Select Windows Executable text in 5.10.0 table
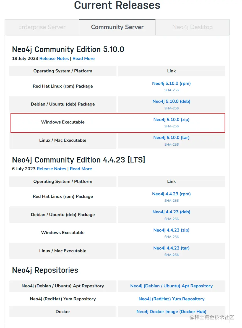The width and height of the screenshot is (242, 328). (x=63, y=122)
